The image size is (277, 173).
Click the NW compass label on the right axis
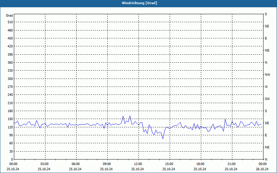267,75
